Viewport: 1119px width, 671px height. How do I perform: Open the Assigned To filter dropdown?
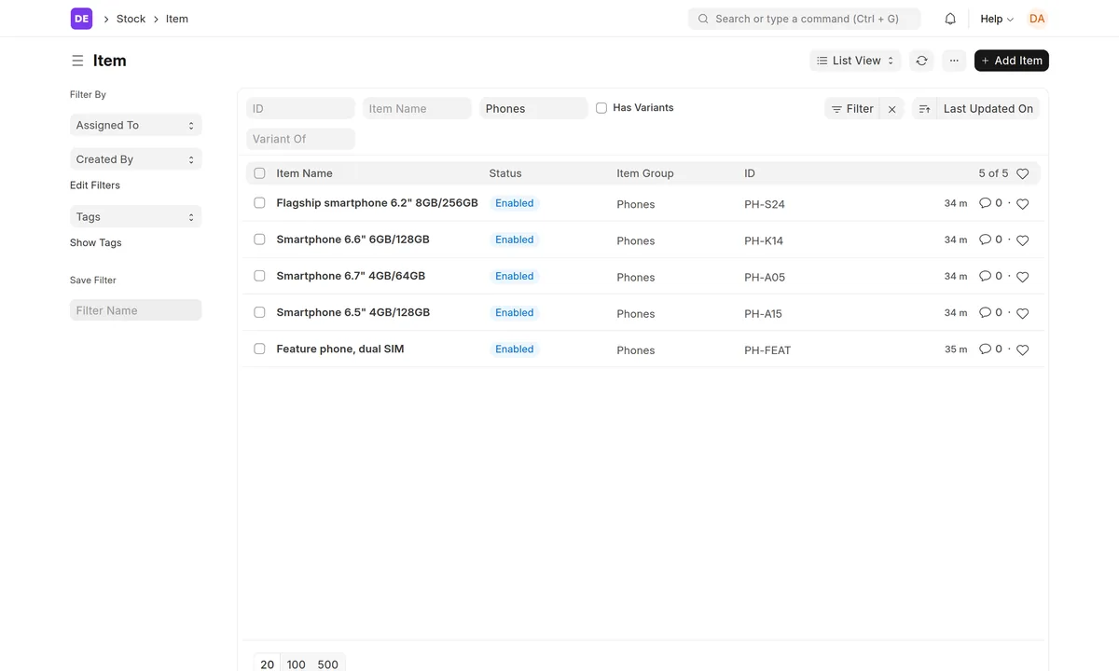pyautogui.click(x=135, y=125)
